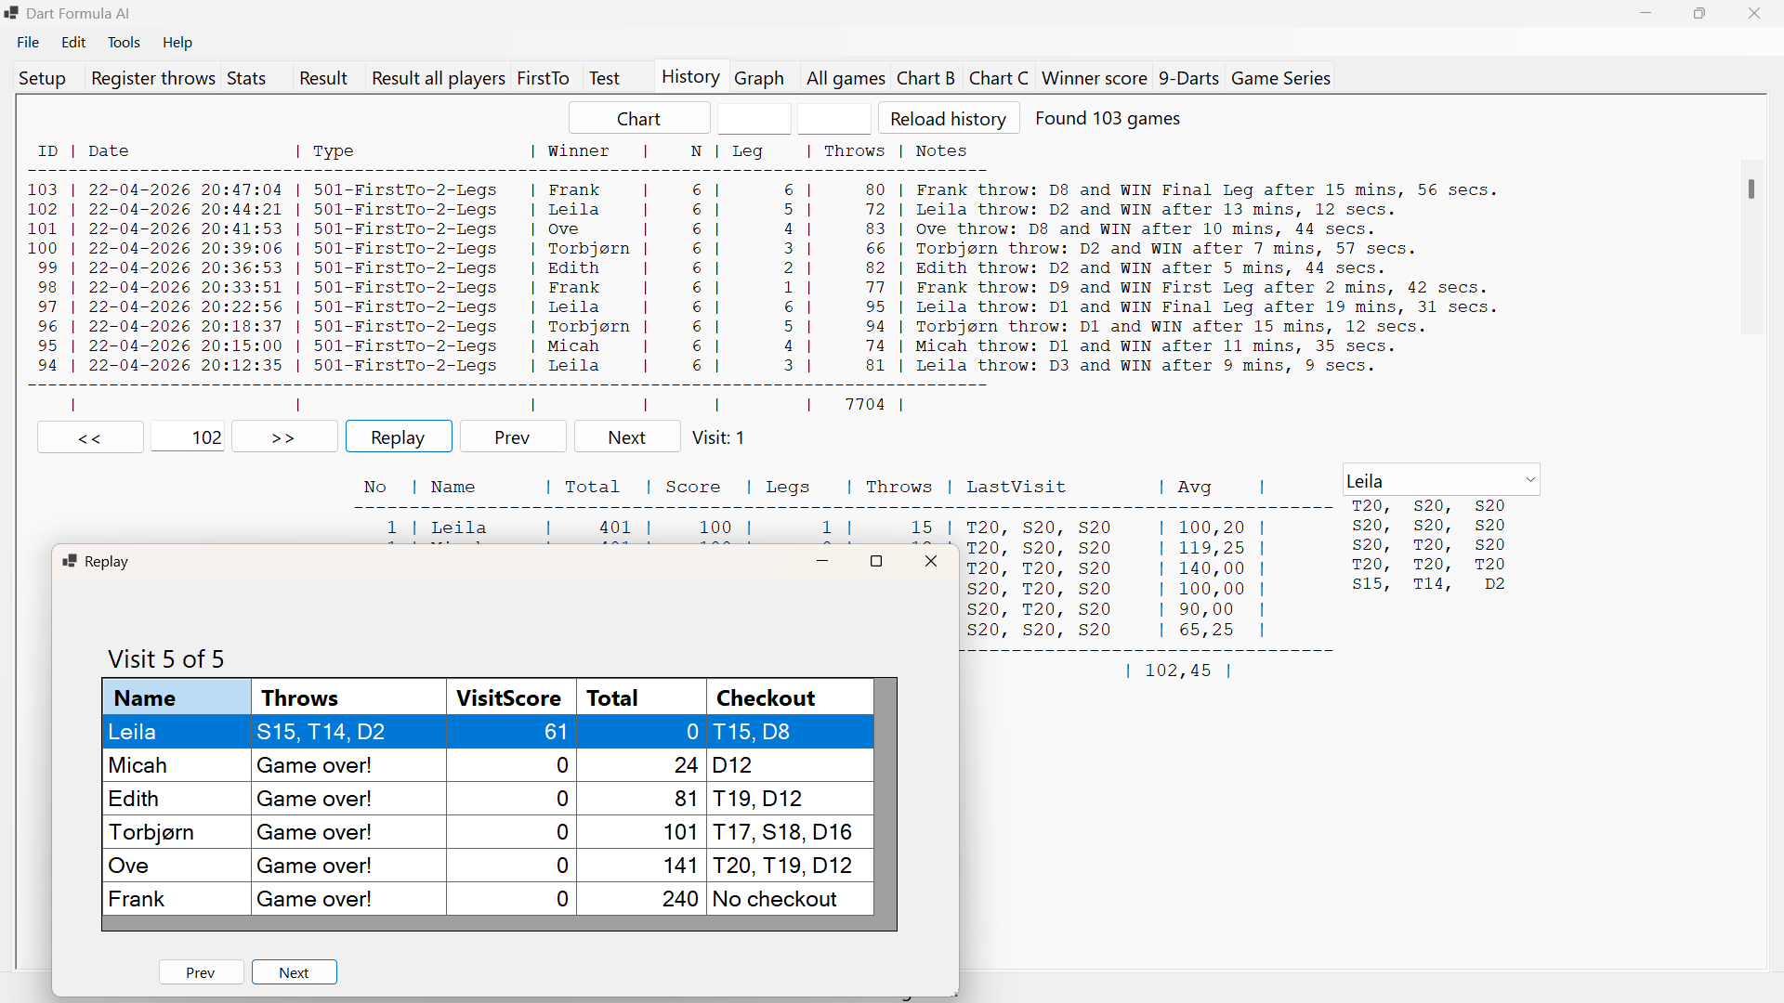This screenshot has height=1003, width=1784.
Task: Click the Replay button in history
Action: tap(399, 437)
